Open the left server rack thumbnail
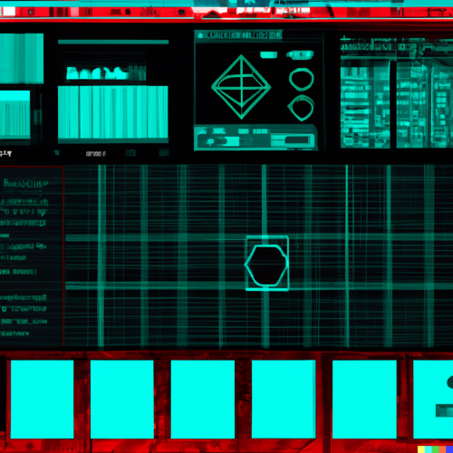The height and width of the screenshot is (453, 453). point(365,103)
